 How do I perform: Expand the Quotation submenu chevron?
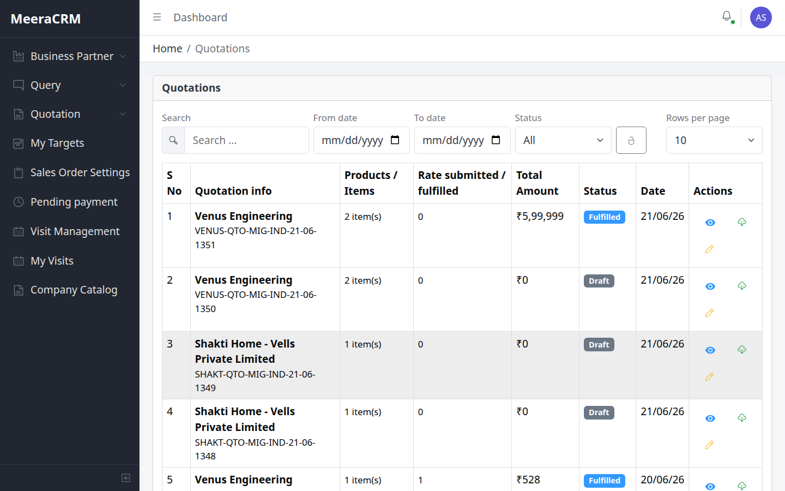click(123, 114)
